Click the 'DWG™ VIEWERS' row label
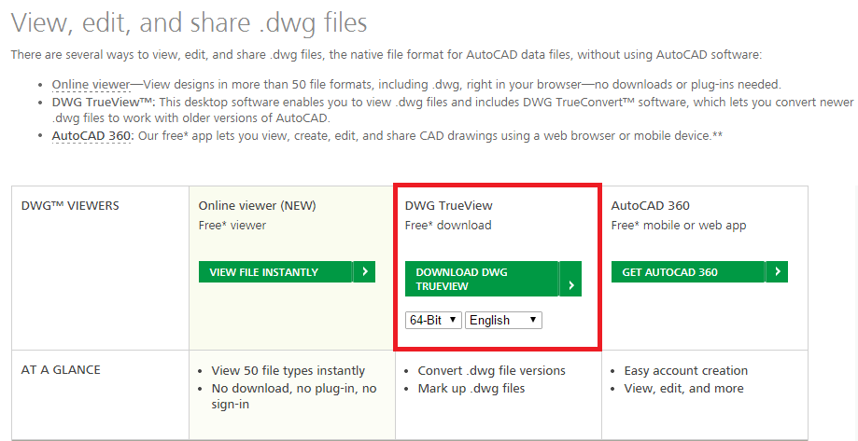Screen dimensions: 858x441 click(x=70, y=205)
